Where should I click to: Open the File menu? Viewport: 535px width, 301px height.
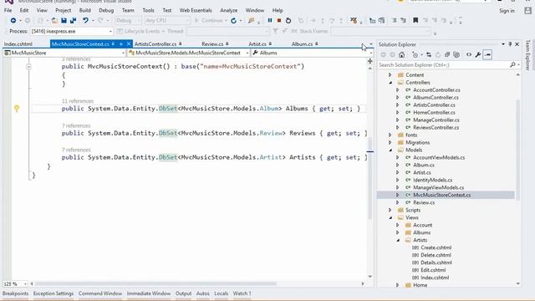[x=8, y=11]
